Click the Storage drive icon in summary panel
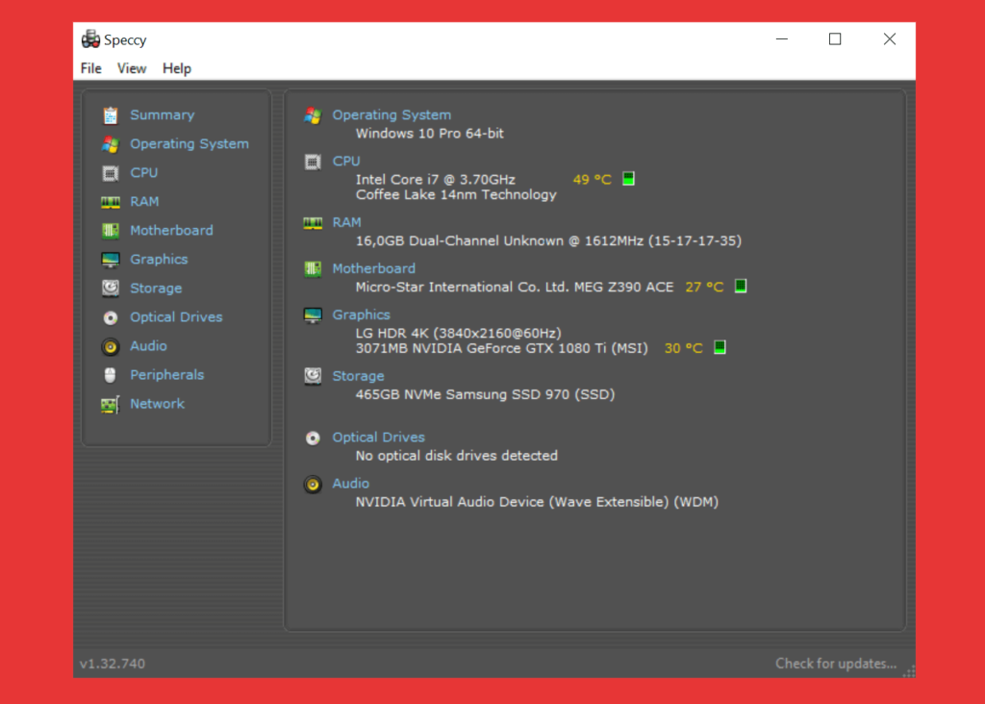The width and height of the screenshot is (985, 704). (313, 376)
